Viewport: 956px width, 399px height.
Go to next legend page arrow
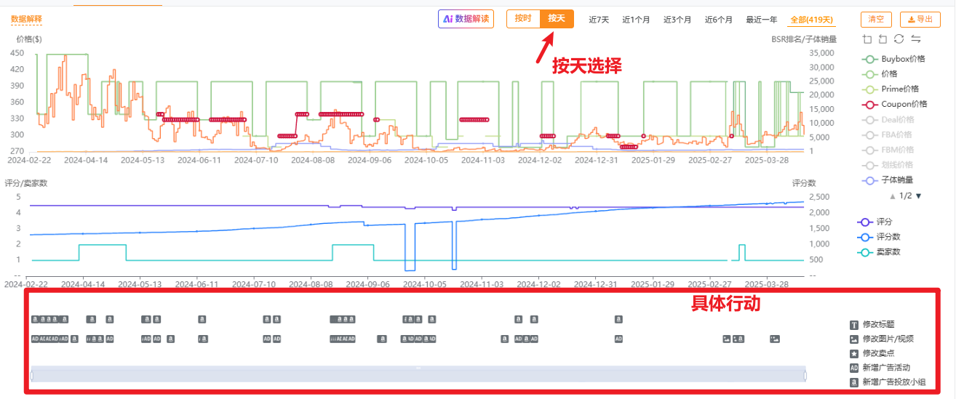pos(918,196)
